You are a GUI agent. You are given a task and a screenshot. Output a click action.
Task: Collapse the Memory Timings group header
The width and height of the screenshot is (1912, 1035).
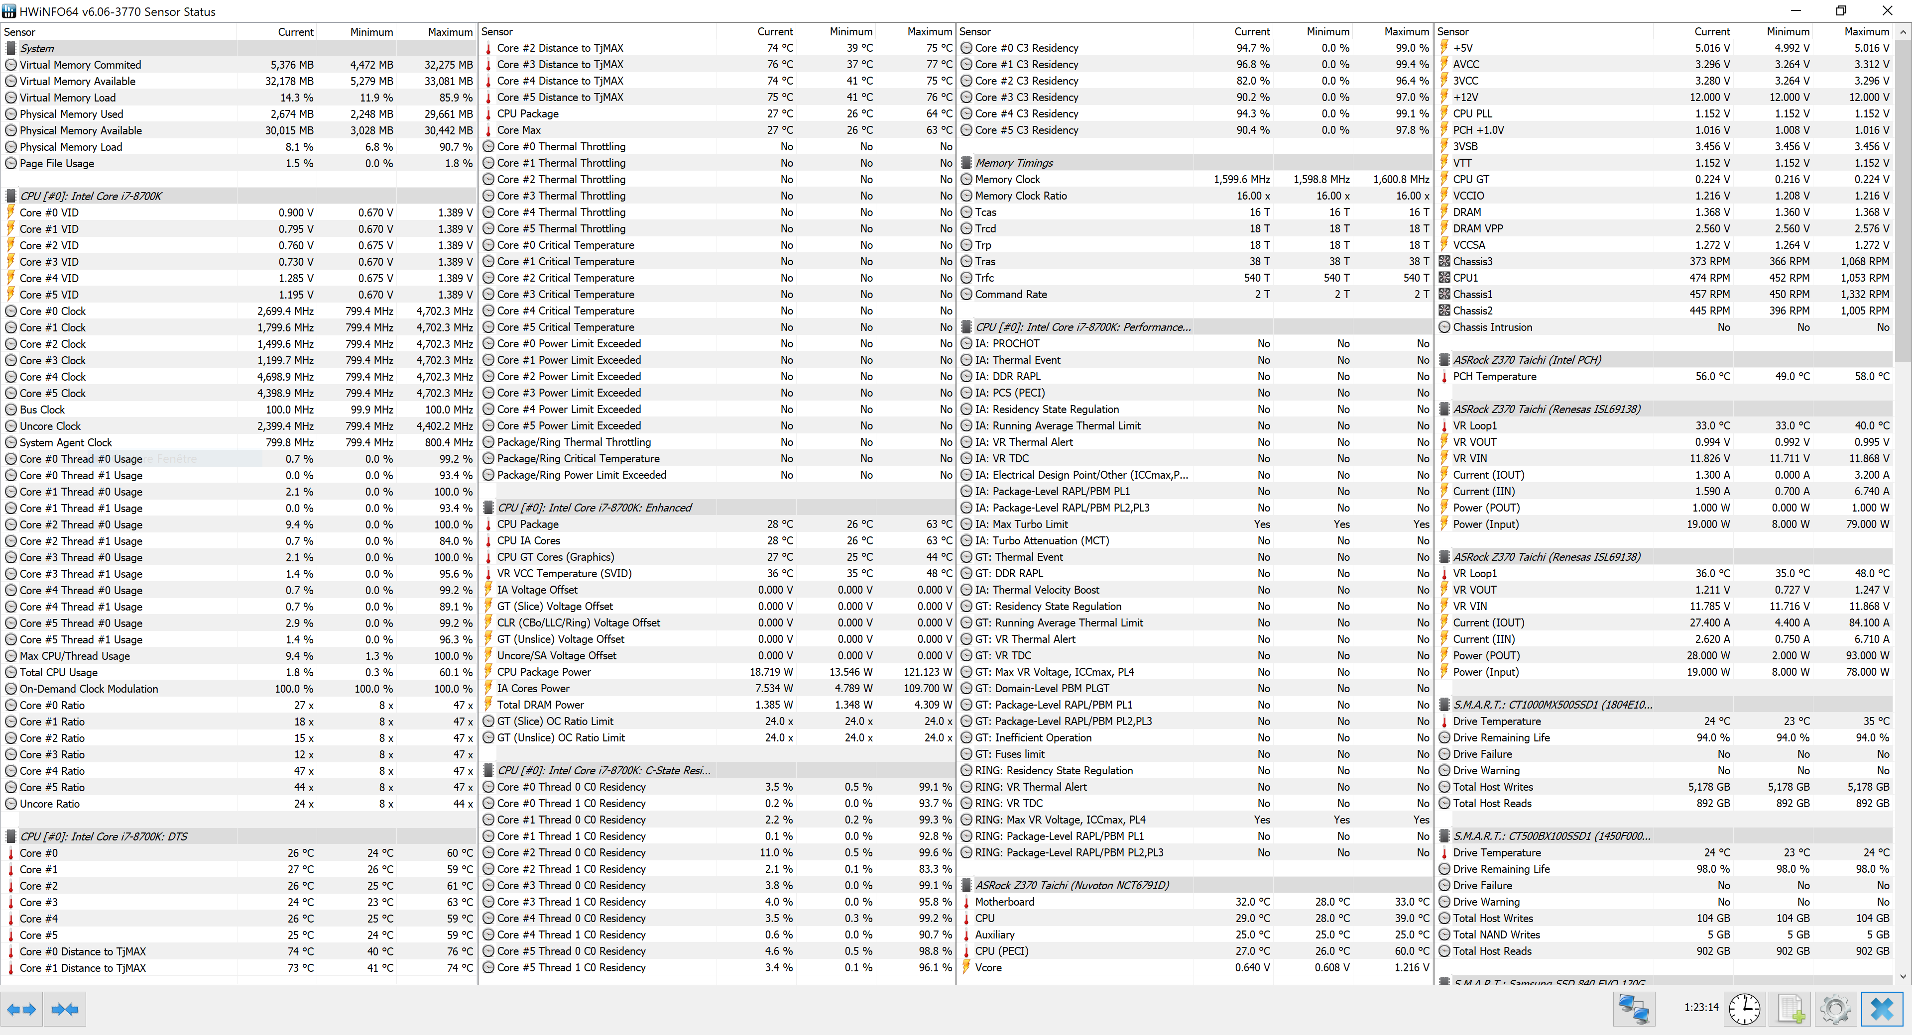pyautogui.click(x=1014, y=163)
